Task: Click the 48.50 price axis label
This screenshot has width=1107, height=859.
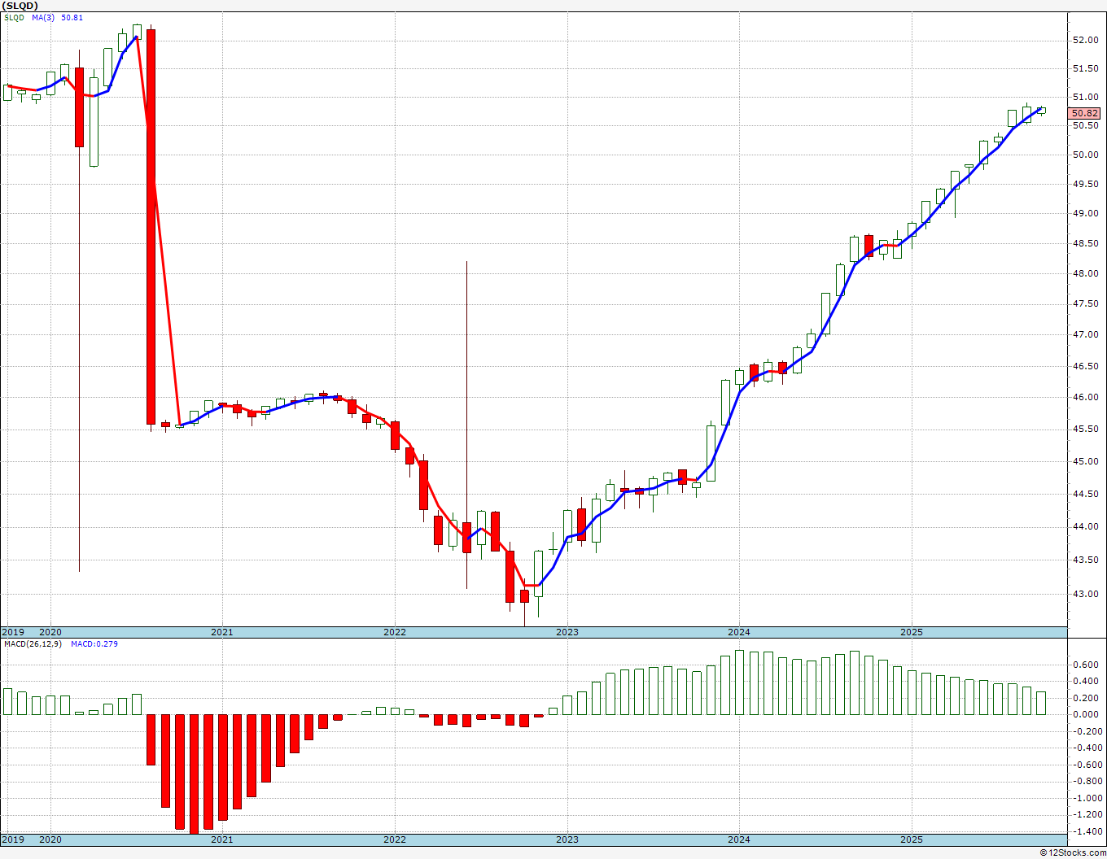Action: 1085,243
